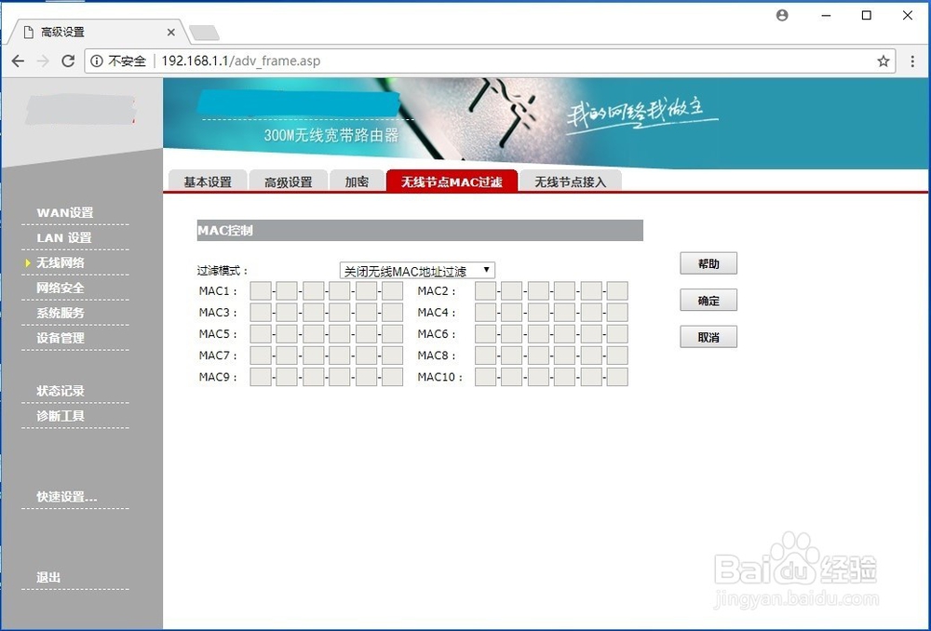Click first octet field of MAC2

pyautogui.click(x=485, y=291)
